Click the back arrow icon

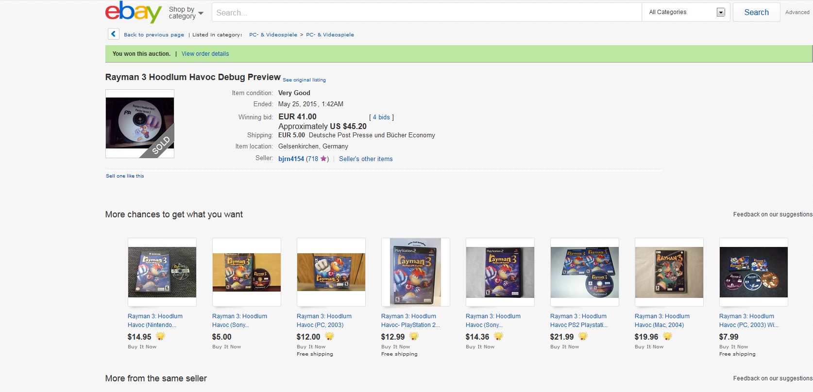[x=113, y=34]
